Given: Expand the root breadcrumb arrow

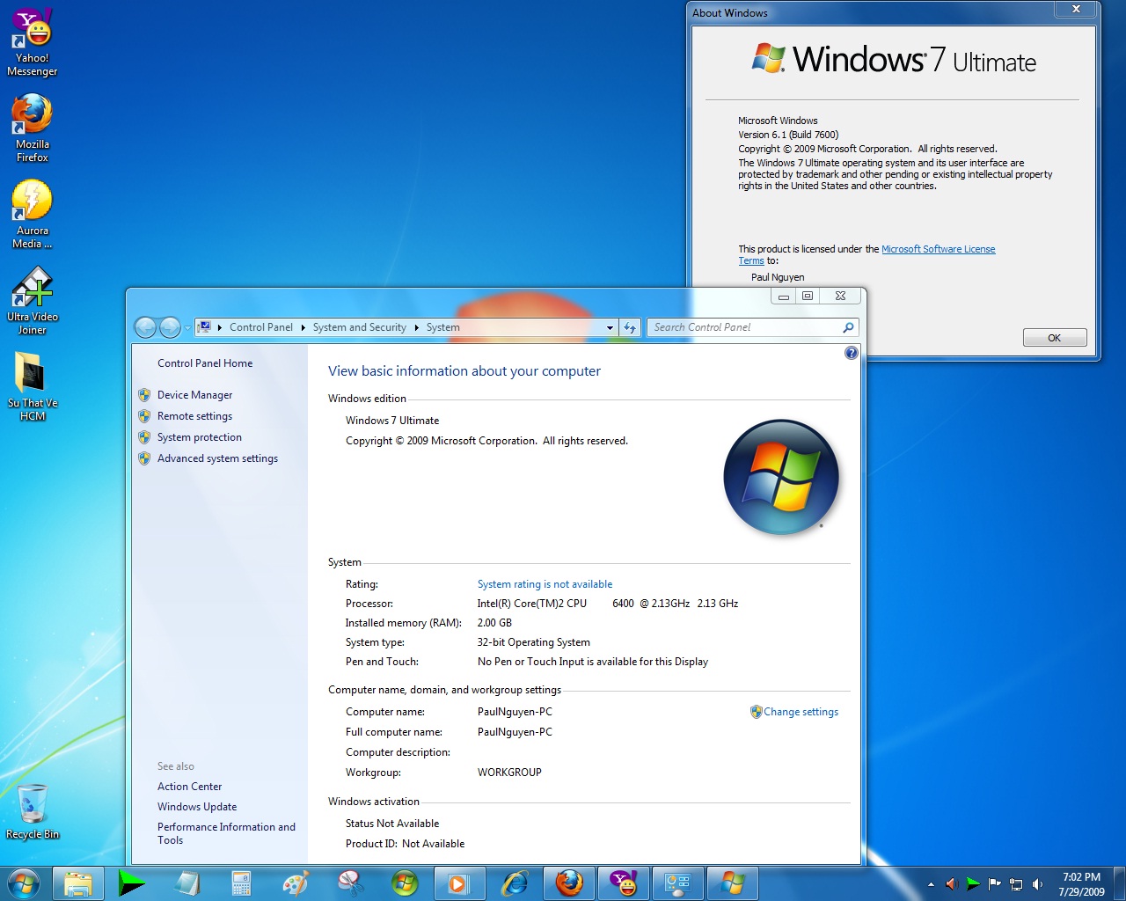Looking at the screenshot, I should (x=219, y=327).
